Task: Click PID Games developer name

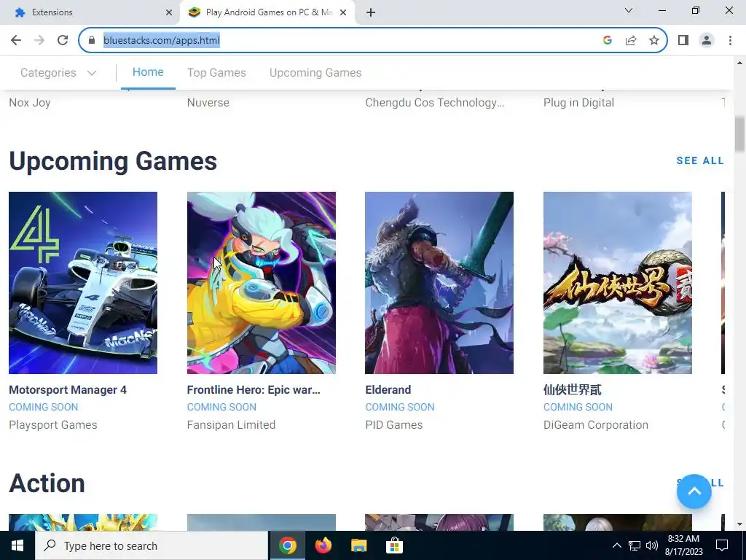Action: [394, 425]
